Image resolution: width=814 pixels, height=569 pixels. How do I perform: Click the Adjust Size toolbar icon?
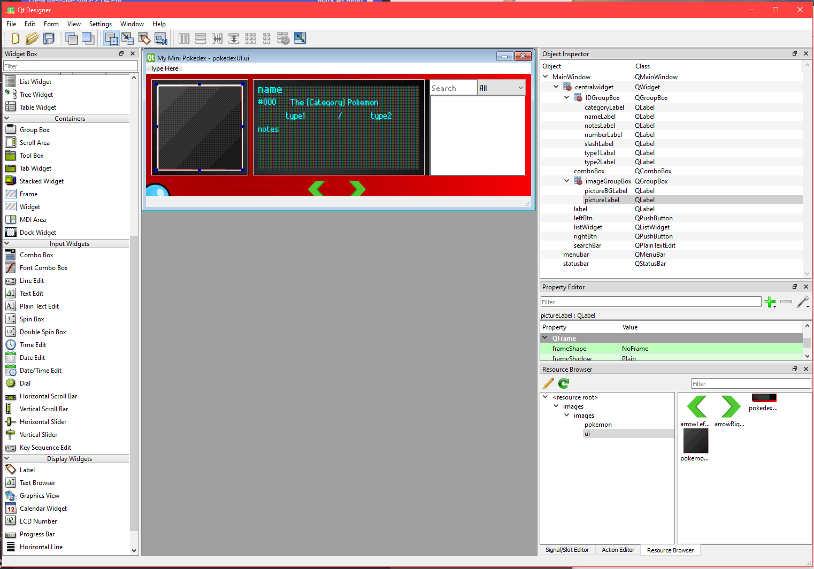(x=300, y=39)
